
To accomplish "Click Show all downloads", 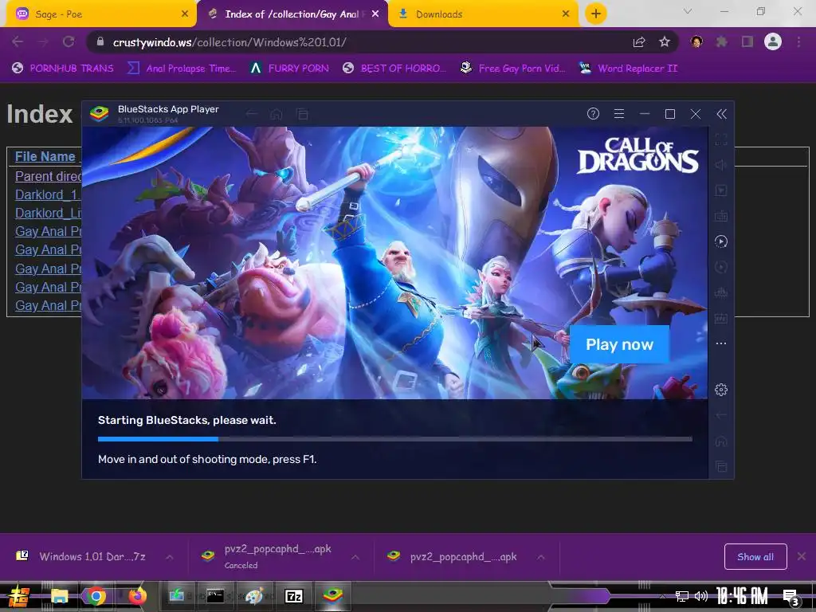I will tap(755, 557).
